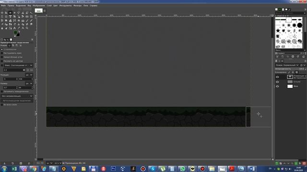Save tool preset icon below tool options
The width and height of the screenshot is (307, 172).
click(x=4, y=163)
